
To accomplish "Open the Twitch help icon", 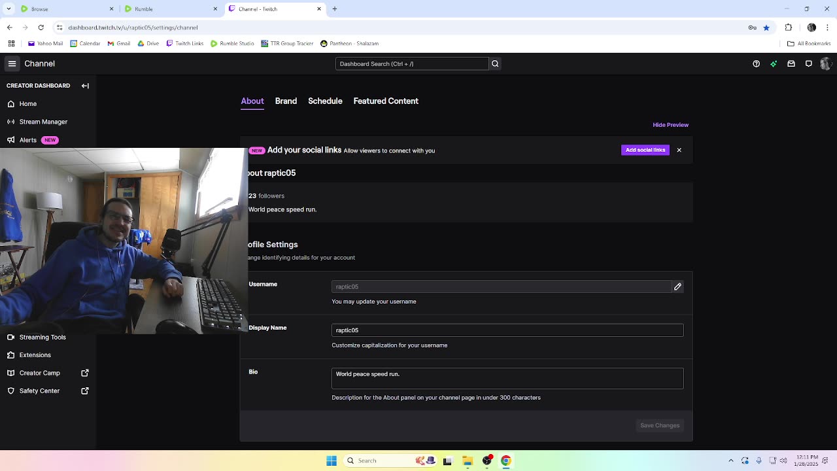I will (757, 63).
